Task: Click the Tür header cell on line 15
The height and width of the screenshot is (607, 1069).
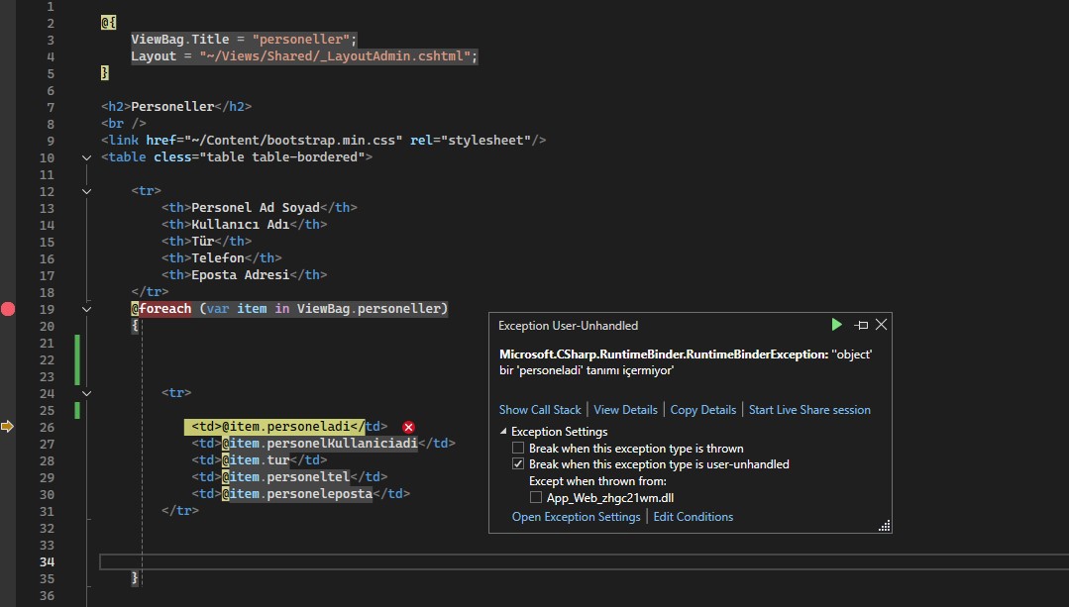Action: coord(207,242)
